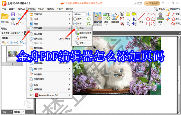The image size is (181, 115).
Task: Choose 添加... in the numbering submenu
Action: 82,28
